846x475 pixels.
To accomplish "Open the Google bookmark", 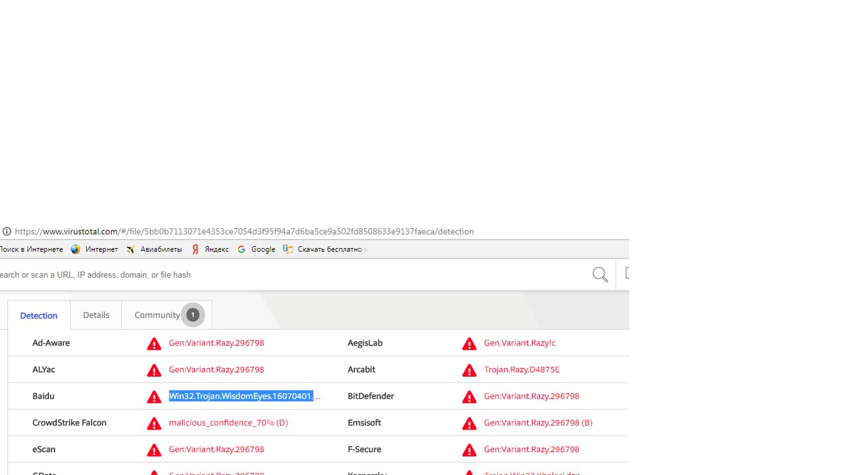I will click(x=256, y=249).
